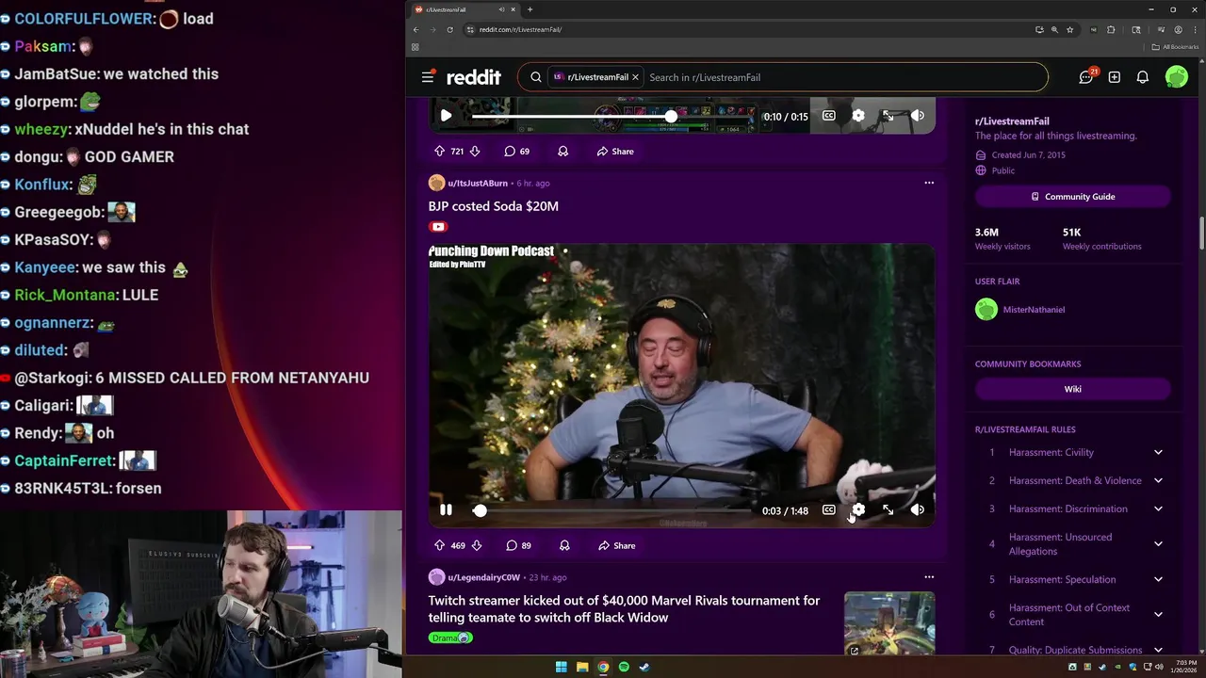Toggle captions on the top video
This screenshot has width=1206, height=678.
pyautogui.click(x=829, y=116)
